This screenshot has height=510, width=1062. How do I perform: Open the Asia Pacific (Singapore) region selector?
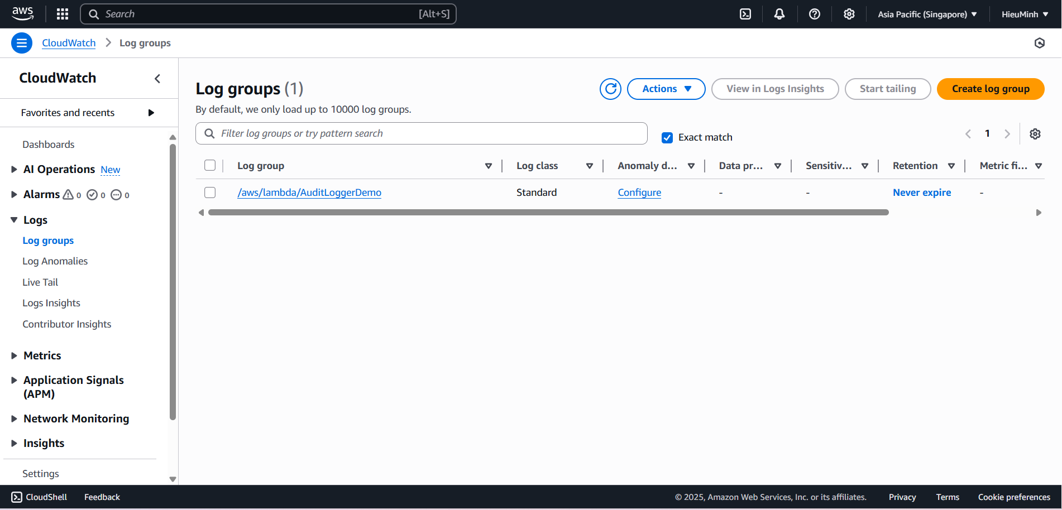point(927,14)
